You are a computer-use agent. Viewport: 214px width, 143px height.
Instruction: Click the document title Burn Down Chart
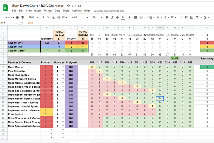38,6
